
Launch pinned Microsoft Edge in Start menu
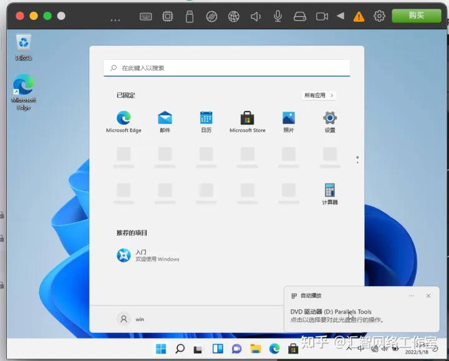tap(123, 122)
